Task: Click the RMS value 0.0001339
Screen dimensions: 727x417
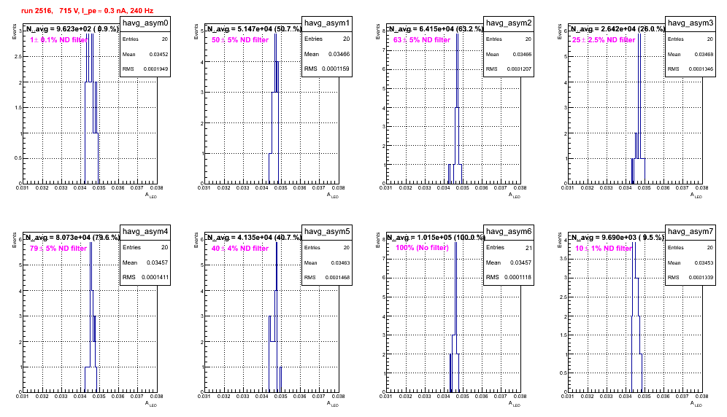Action: pos(700,278)
